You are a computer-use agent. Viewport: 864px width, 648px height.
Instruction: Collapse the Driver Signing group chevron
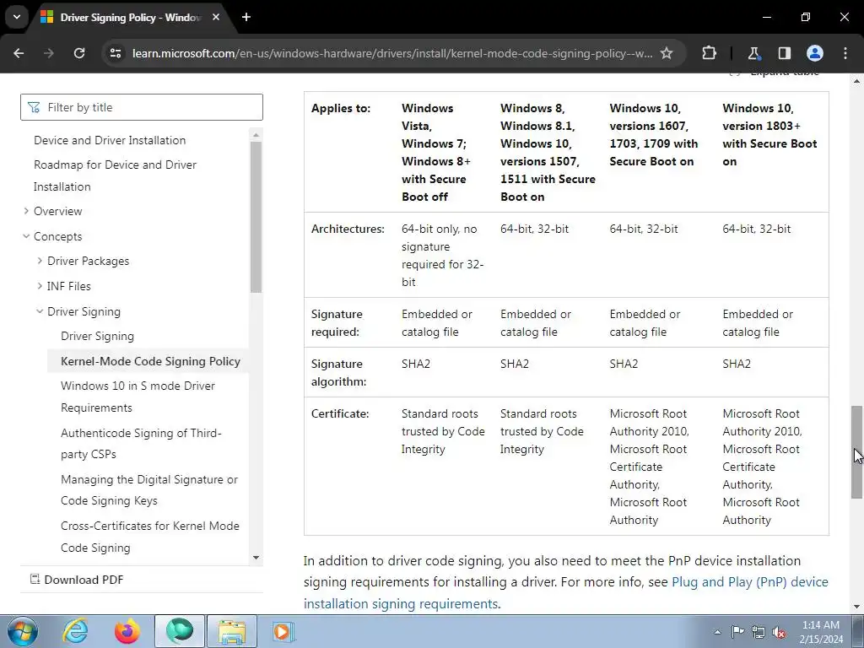(40, 311)
